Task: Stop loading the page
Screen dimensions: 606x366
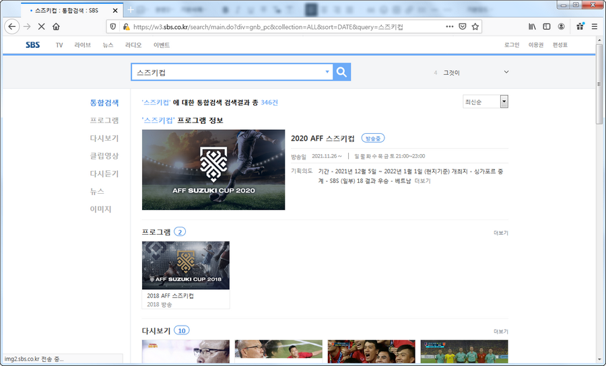Action: click(x=41, y=27)
